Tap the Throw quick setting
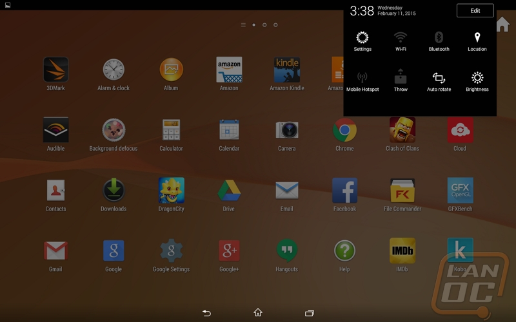This screenshot has height=322, width=516. (401, 81)
